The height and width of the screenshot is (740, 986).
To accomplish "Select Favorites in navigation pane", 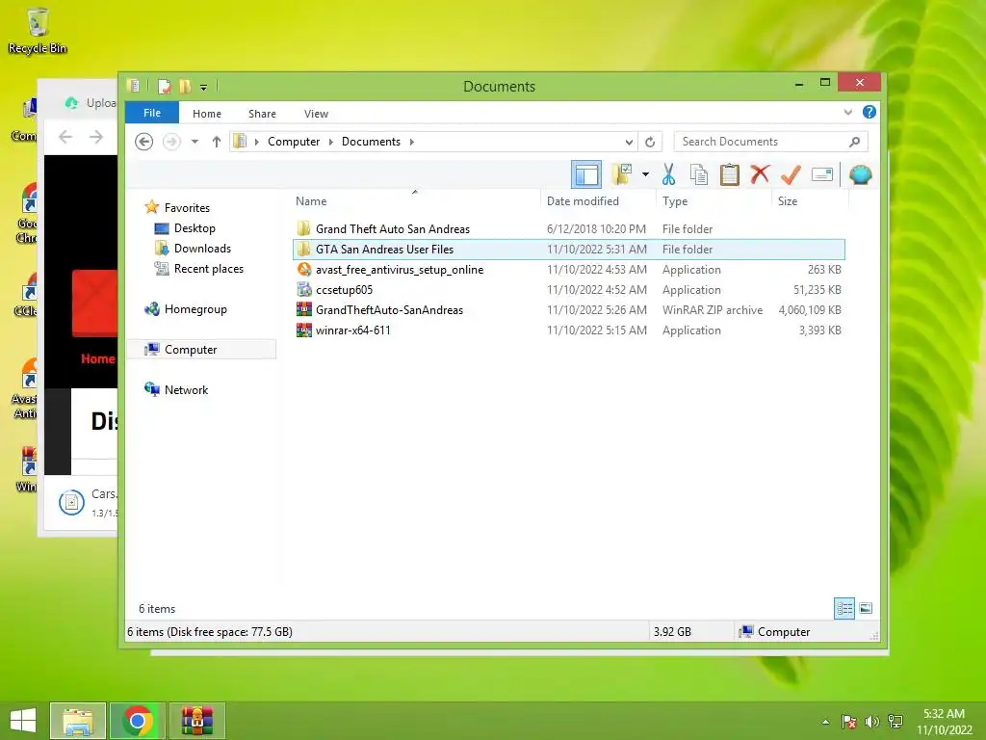I will click(187, 208).
